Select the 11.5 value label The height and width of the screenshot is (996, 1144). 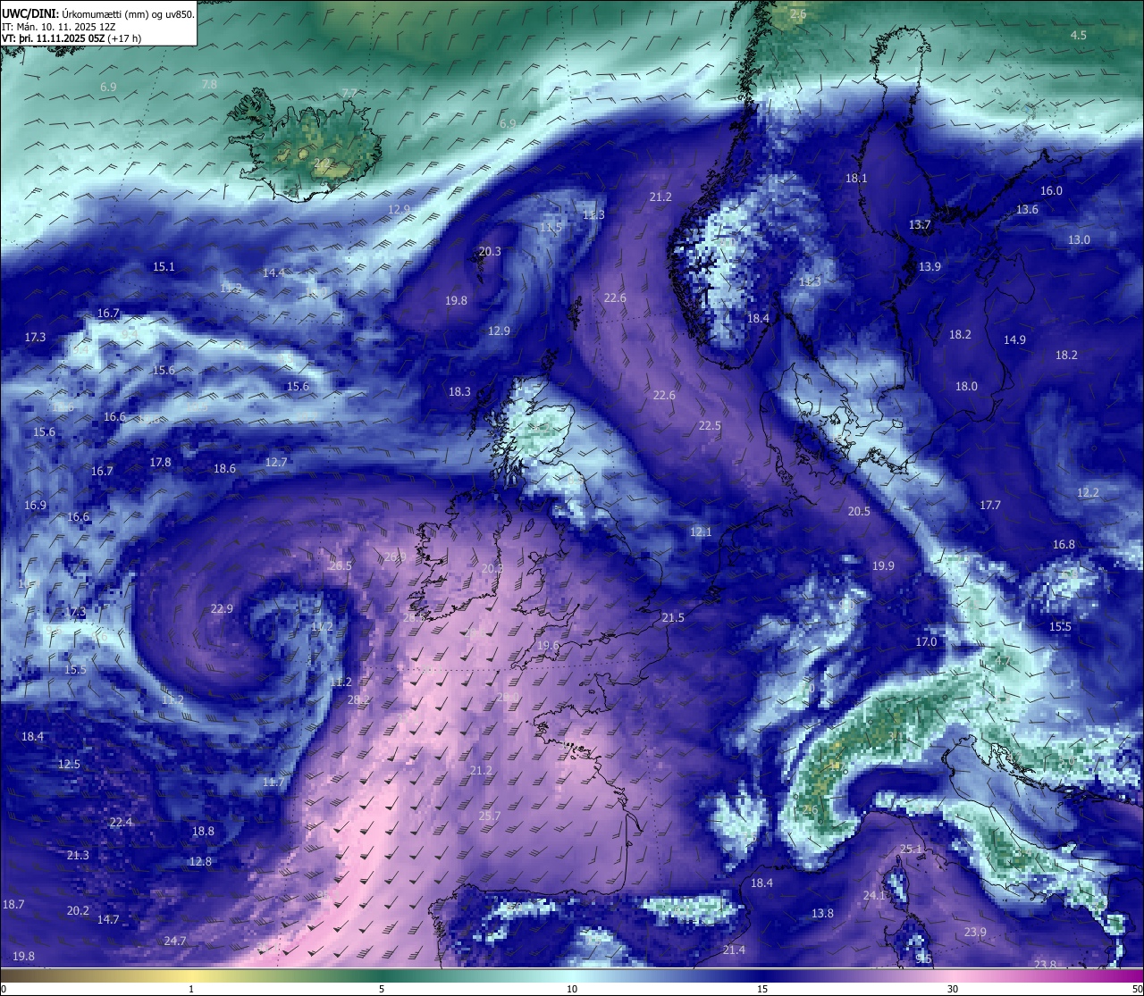pos(551,227)
